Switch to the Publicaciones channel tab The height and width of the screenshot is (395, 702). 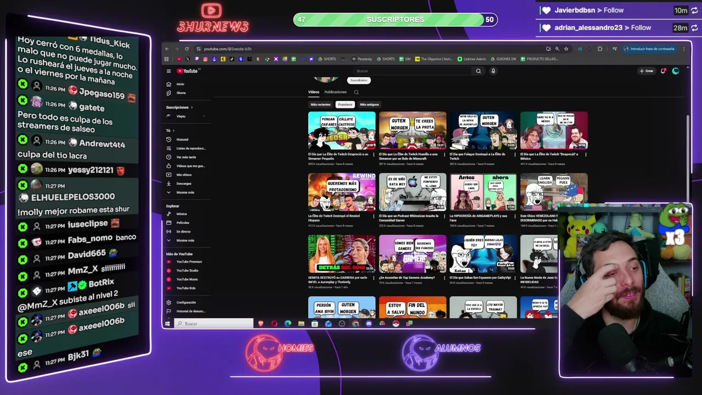[335, 92]
